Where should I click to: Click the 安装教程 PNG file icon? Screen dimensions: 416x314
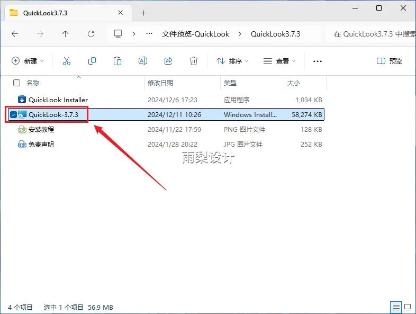click(x=22, y=130)
